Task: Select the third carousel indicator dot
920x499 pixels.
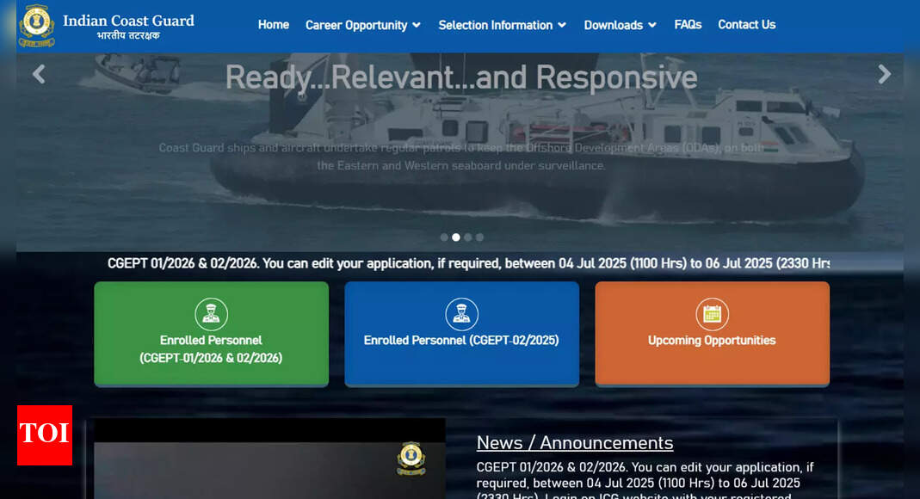Action: pos(468,237)
